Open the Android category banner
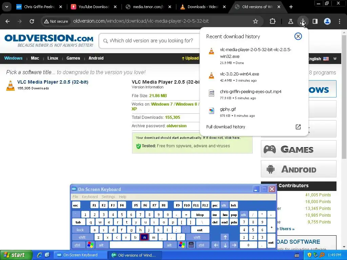Viewport: 347px width, 260px height. pyautogui.click(x=299, y=169)
